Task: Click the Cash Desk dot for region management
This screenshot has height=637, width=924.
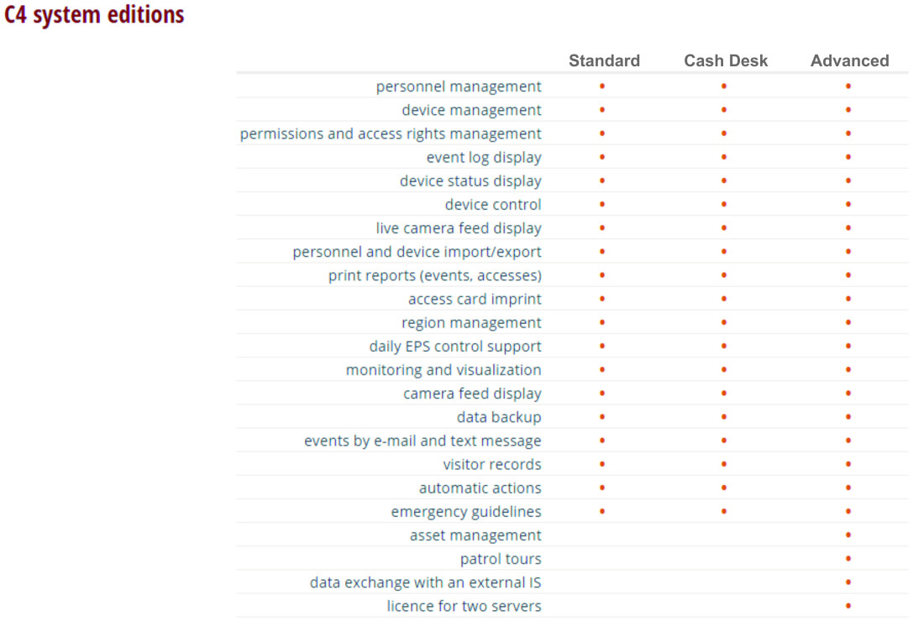Action: click(x=724, y=323)
